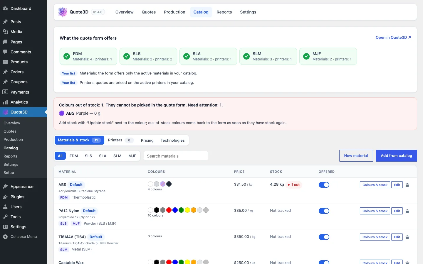This screenshot has height=264, width=423.
Task: Switch to the Pricing sub-tab
Action: (147, 140)
